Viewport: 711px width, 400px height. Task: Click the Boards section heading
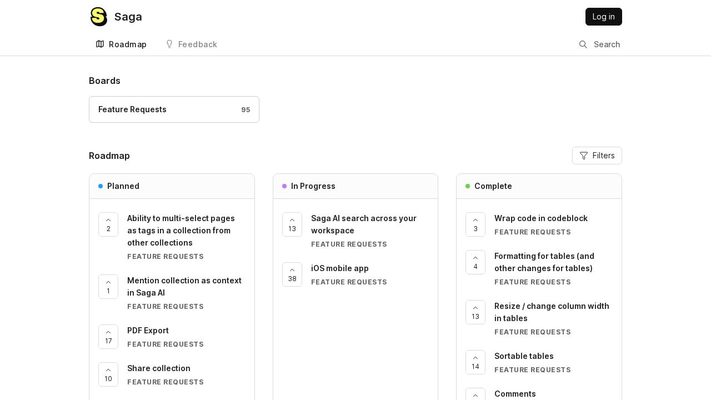(x=104, y=81)
